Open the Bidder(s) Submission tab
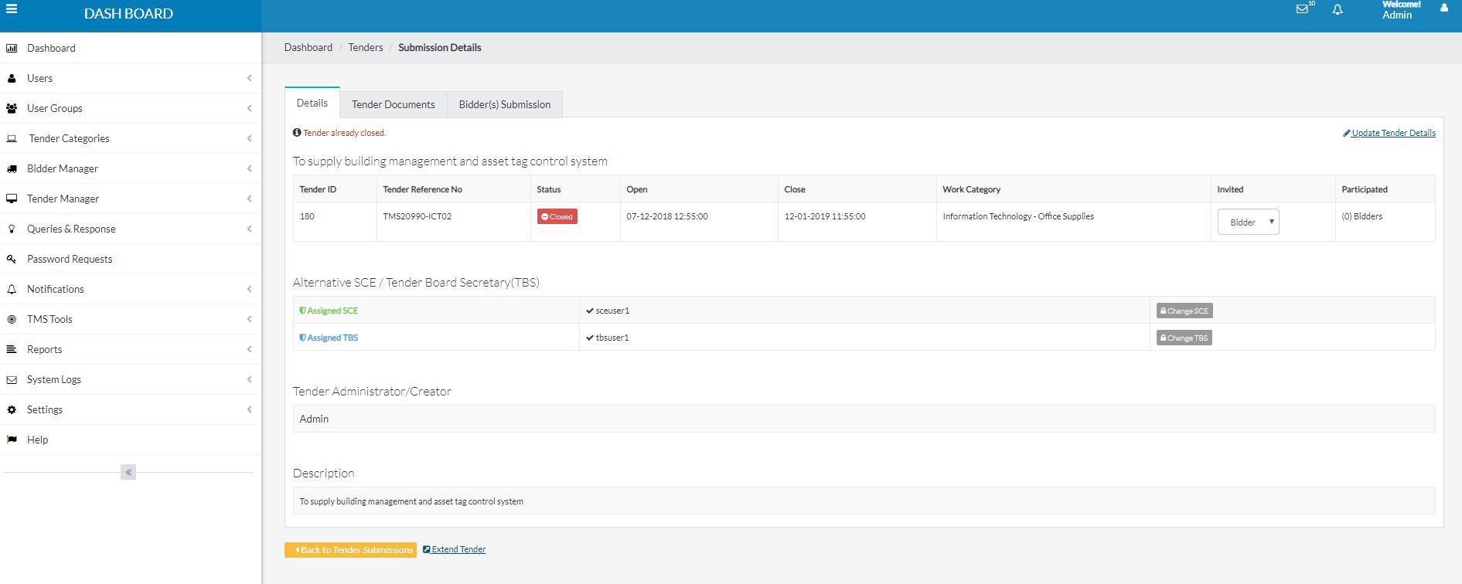1462x584 pixels. pos(505,104)
